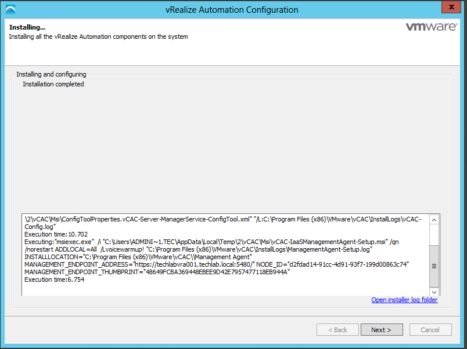Screen dimensions: 467x349
Task: Click the VMware logo
Action: click(431, 27)
